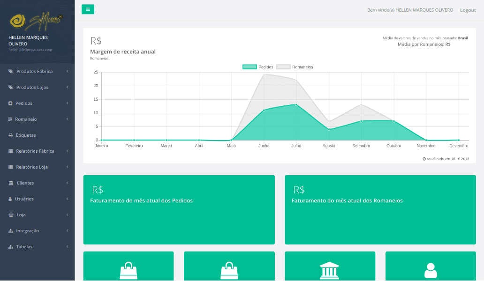The image size is (484, 281).
Task: Expand the Romaneio submenu chevron
Action: tap(67, 119)
